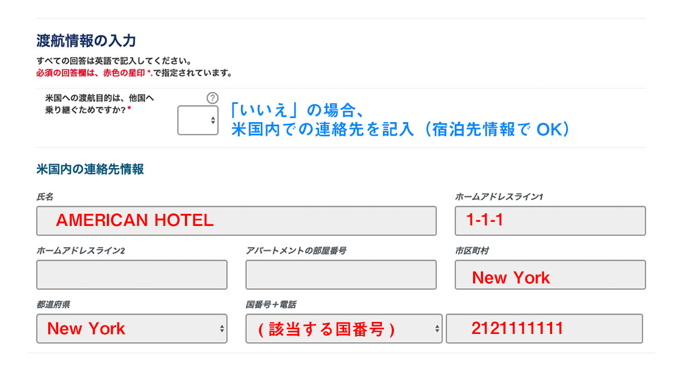
Task: Click the 渡航情報の入力 heading
Action: tap(86, 41)
